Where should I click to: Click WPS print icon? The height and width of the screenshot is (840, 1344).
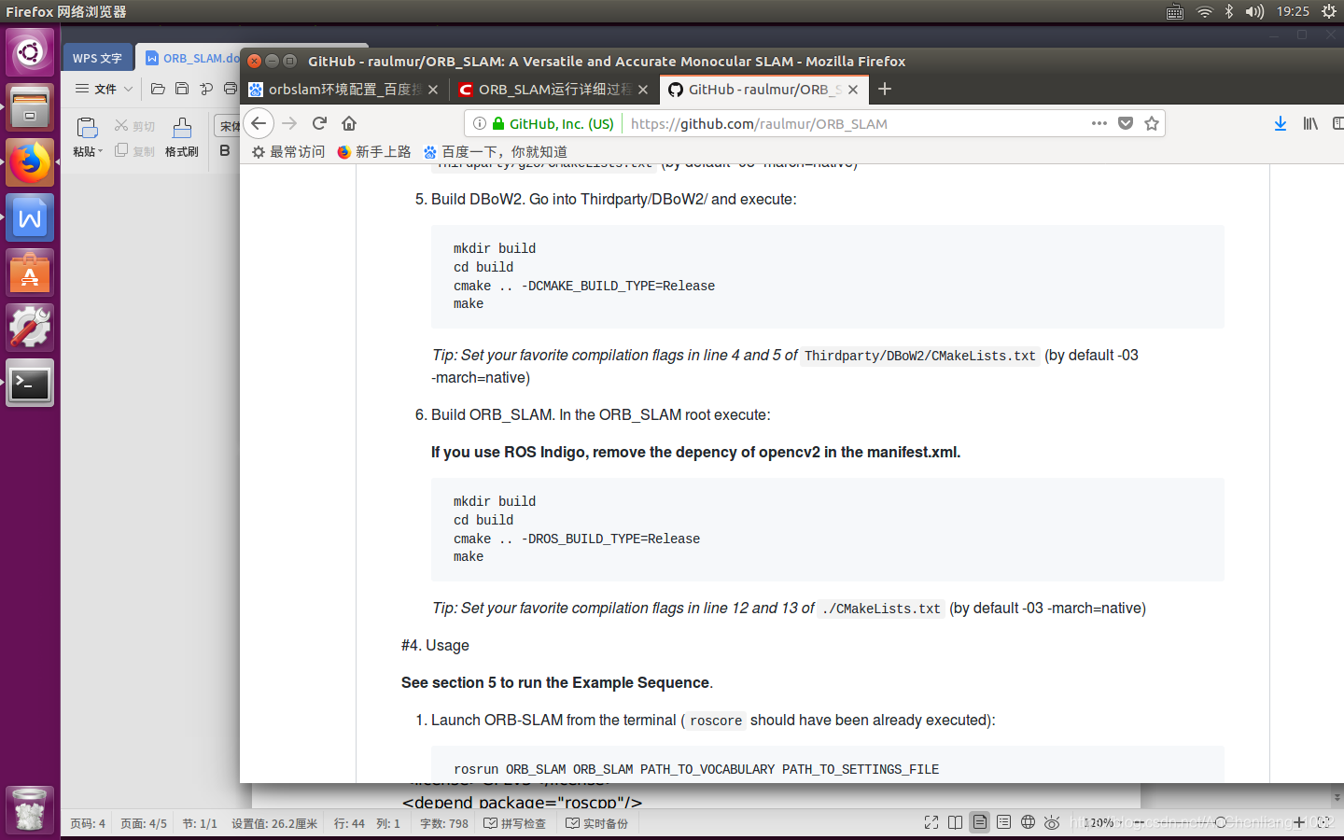click(x=231, y=89)
